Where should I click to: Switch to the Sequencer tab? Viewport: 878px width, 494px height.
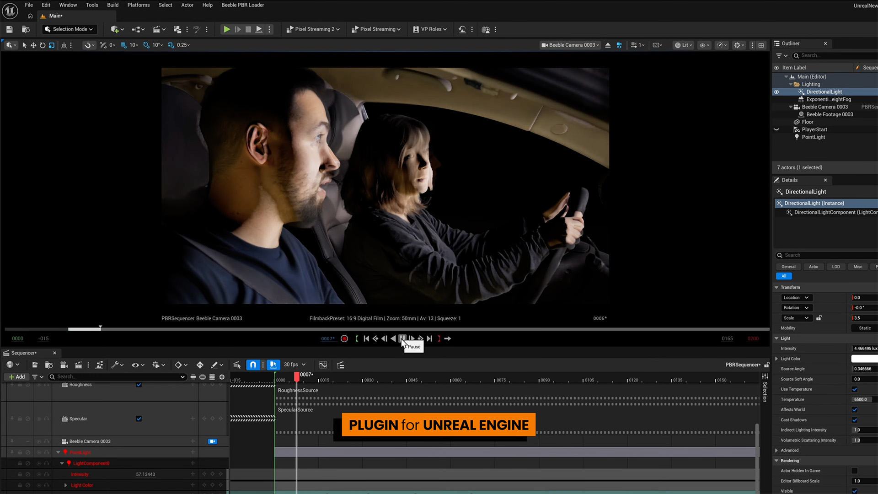tap(24, 353)
